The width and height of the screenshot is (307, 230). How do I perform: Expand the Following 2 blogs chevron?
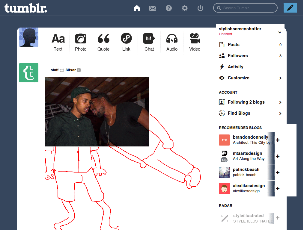280,102
